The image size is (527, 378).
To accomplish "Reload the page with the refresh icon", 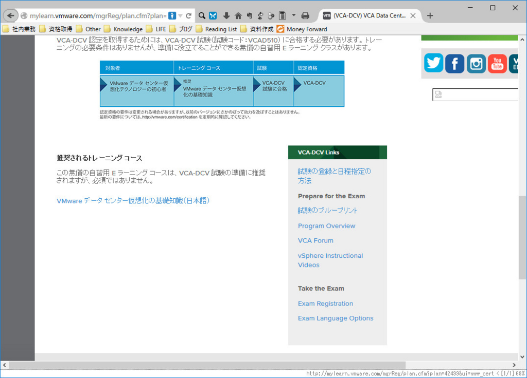I will tap(188, 16).
